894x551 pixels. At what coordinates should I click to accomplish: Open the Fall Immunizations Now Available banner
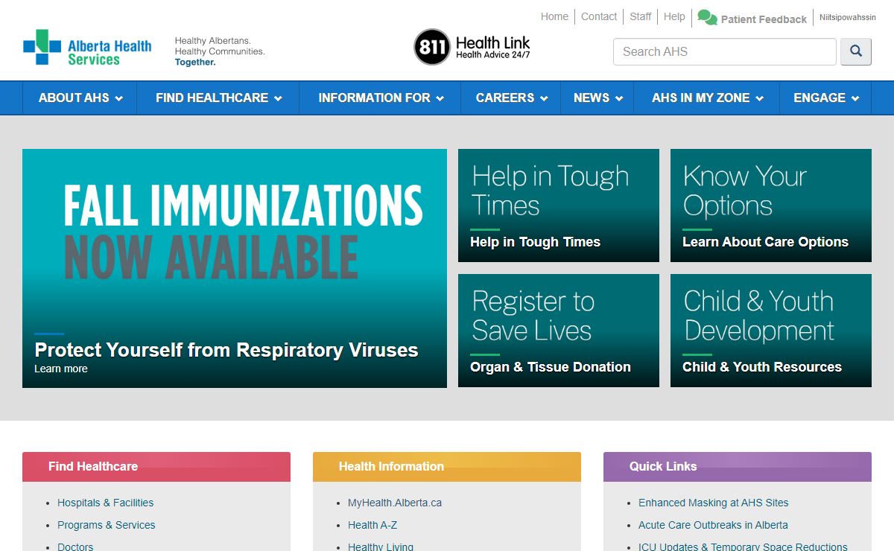[x=235, y=268]
